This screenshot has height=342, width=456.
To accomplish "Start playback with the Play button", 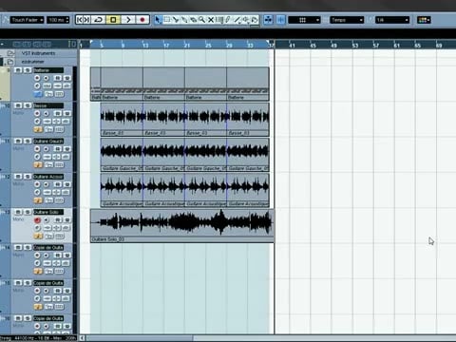I will click(127, 20).
